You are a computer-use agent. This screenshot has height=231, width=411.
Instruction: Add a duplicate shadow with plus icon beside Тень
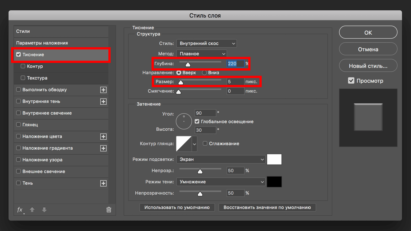click(103, 183)
